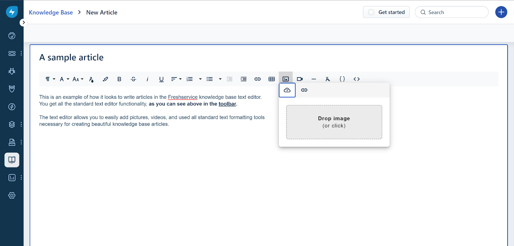Click the Get started button
Screen dimensions: 514x246
tap(386, 12)
